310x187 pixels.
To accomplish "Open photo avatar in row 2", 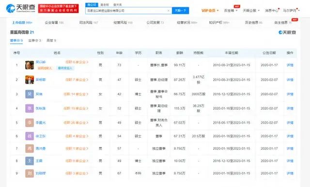I will pyautogui.click(x=30, y=80).
